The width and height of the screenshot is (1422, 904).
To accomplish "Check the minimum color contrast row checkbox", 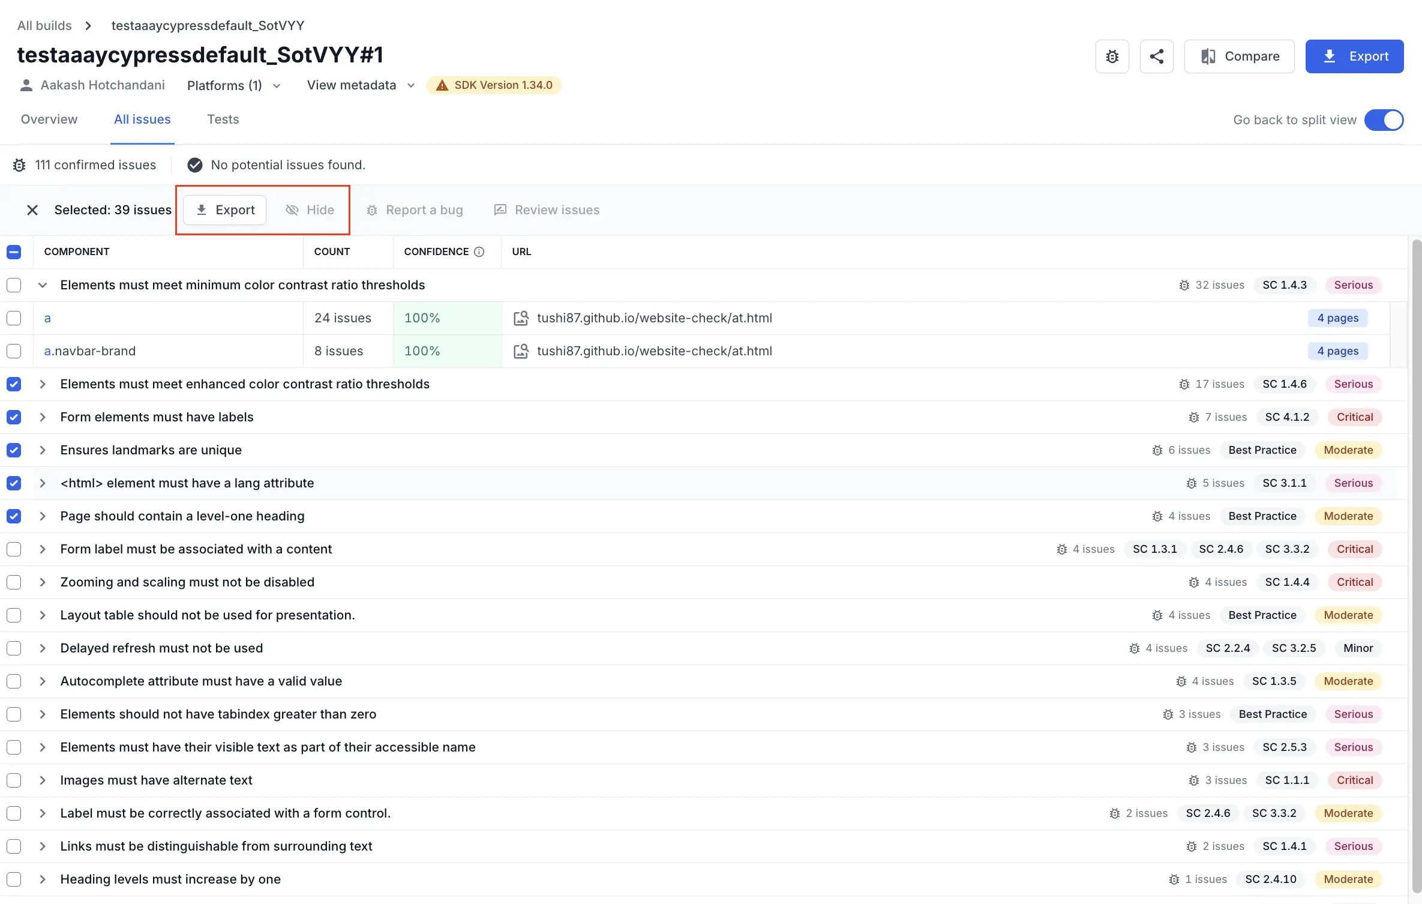I will click(14, 285).
